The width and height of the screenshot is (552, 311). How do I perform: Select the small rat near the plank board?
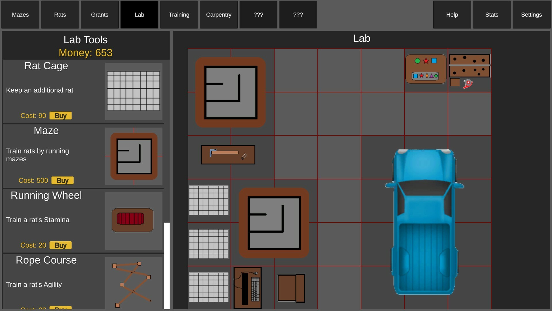(x=467, y=84)
